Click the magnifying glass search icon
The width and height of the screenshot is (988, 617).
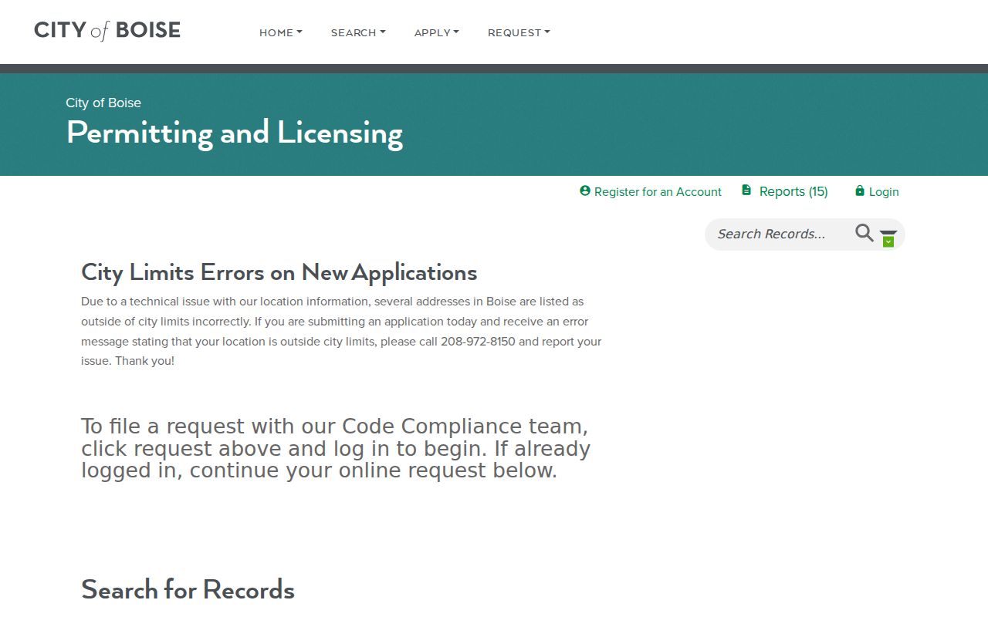[864, 233]
